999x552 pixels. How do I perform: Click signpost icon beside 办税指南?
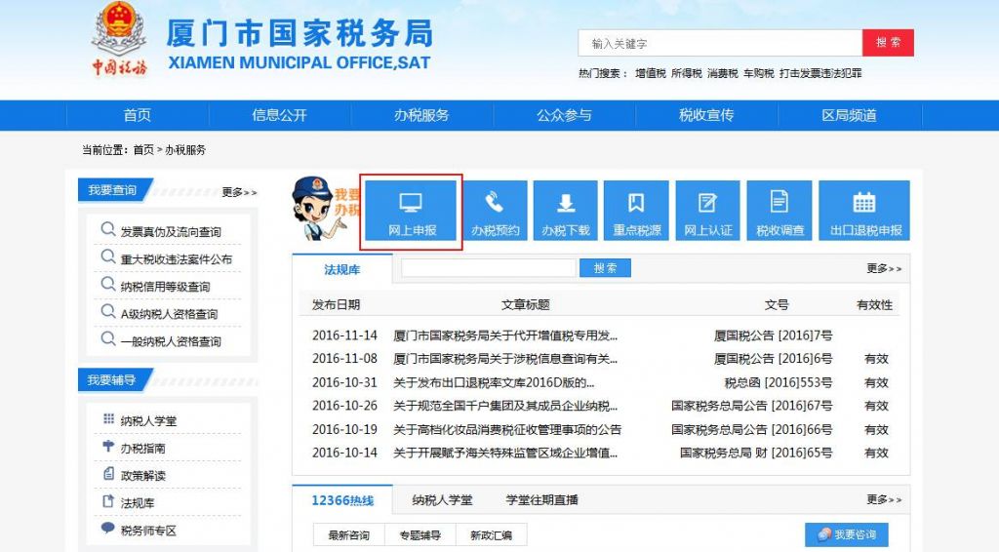pos(108,447)
